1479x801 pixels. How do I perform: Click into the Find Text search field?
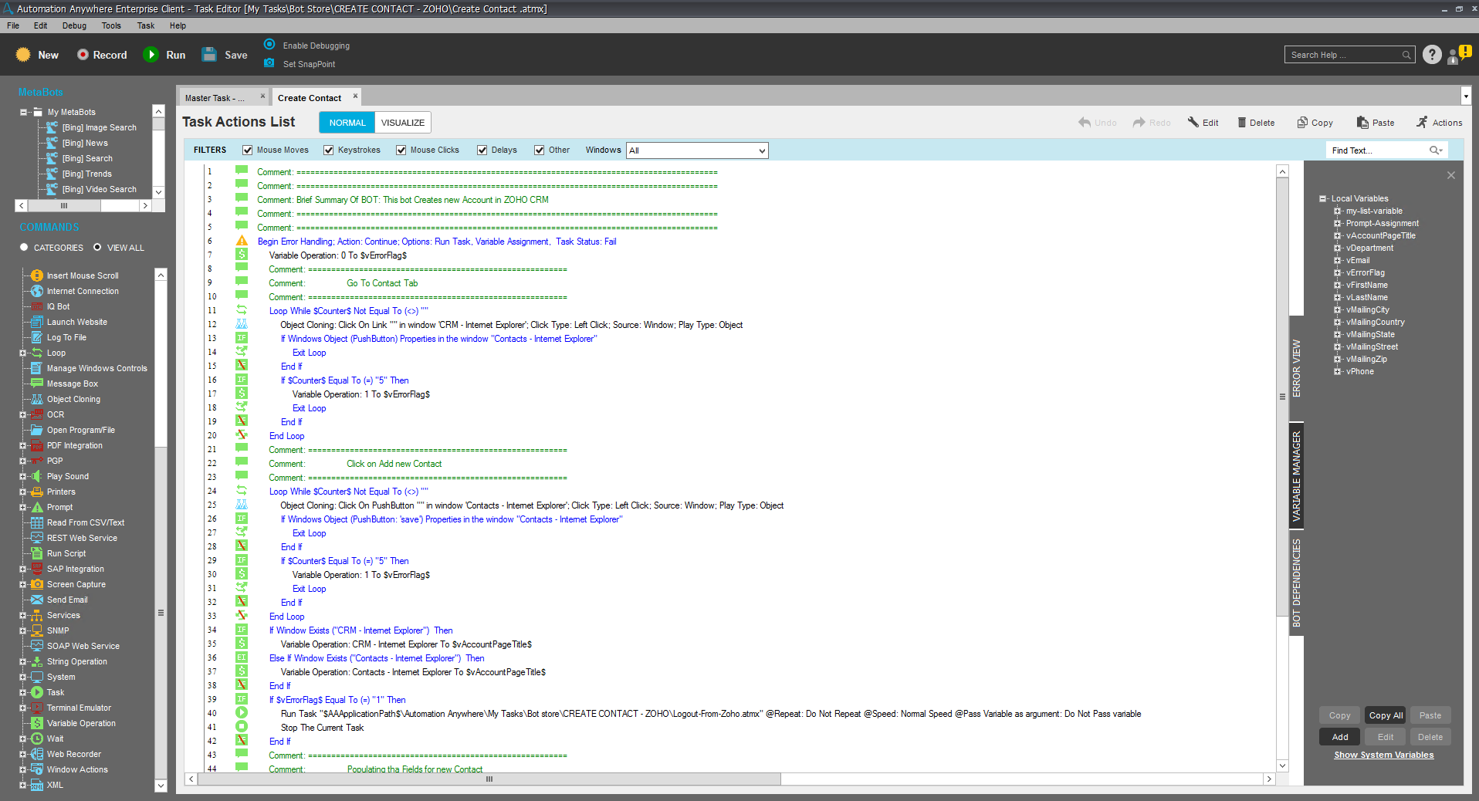1378,150
